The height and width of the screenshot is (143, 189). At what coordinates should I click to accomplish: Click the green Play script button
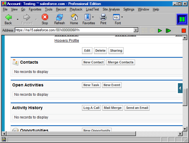160,31
